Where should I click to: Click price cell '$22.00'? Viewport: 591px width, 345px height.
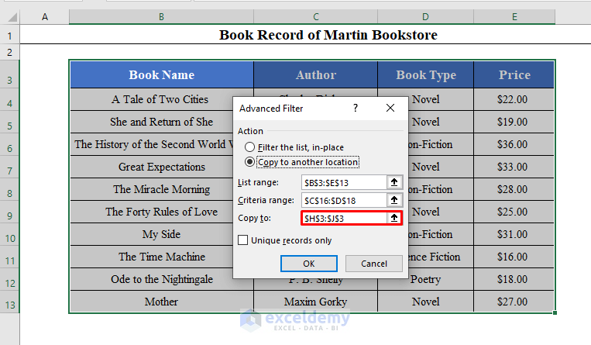point(514,99)
